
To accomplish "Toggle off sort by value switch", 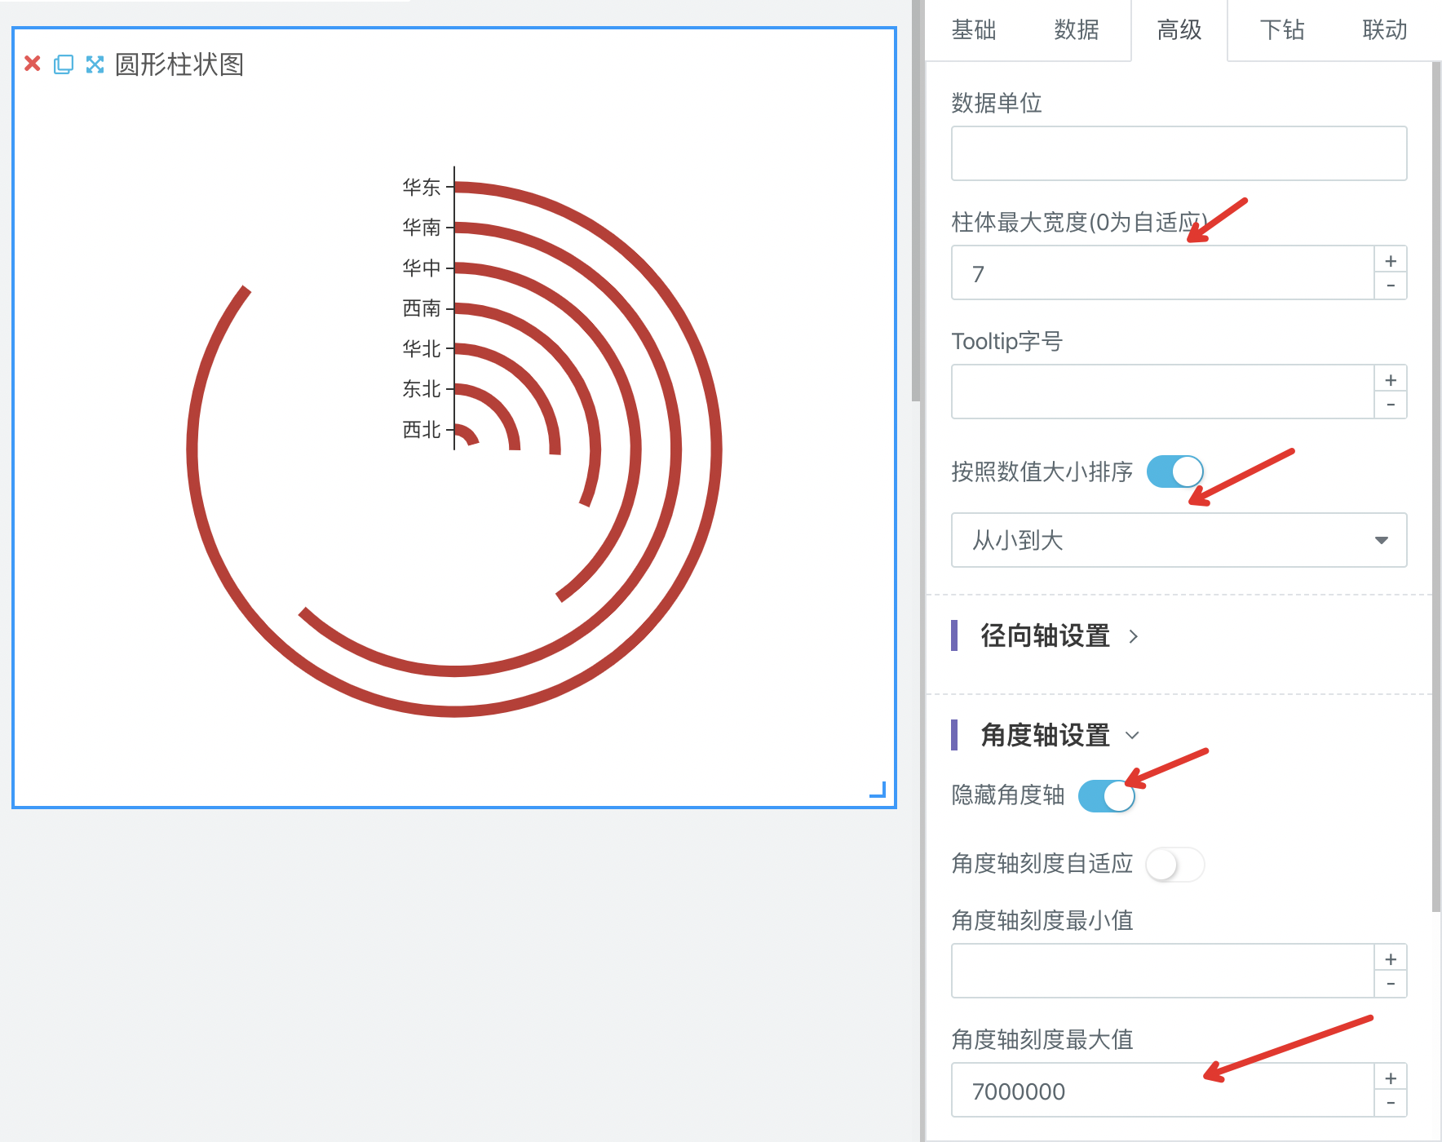I will point(1174,471).
